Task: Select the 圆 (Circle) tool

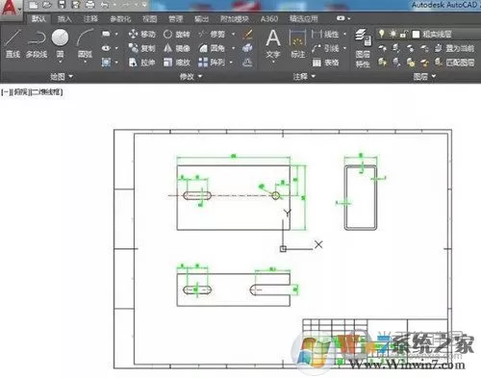Action: 60,43
